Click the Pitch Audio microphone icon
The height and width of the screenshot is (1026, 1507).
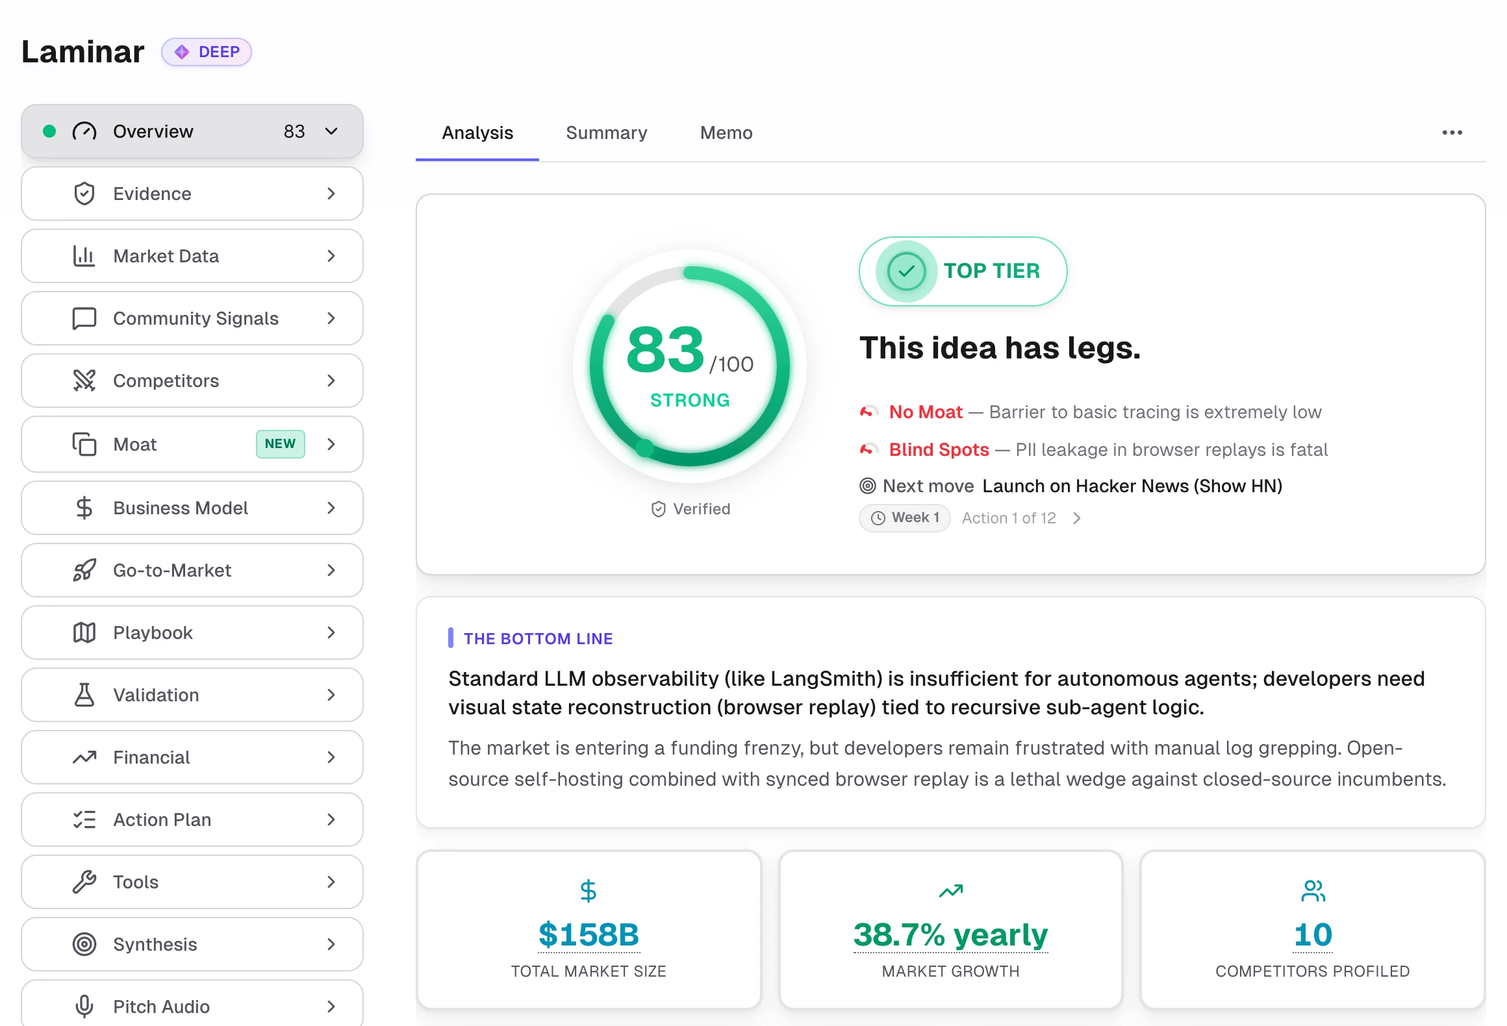[84, 1007]
